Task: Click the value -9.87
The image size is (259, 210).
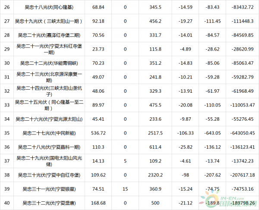Action: [x=185, y=119]
